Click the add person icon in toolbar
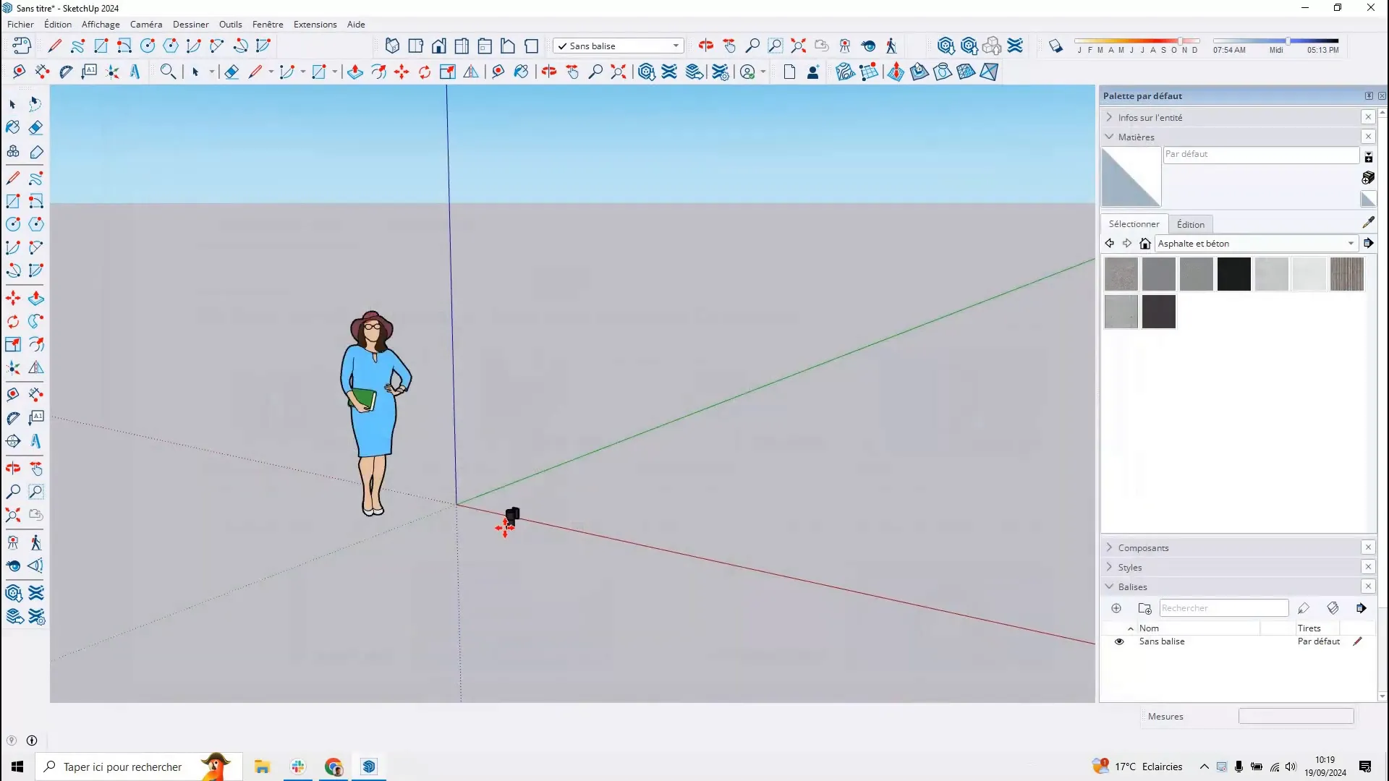 (x=812, y=72)
